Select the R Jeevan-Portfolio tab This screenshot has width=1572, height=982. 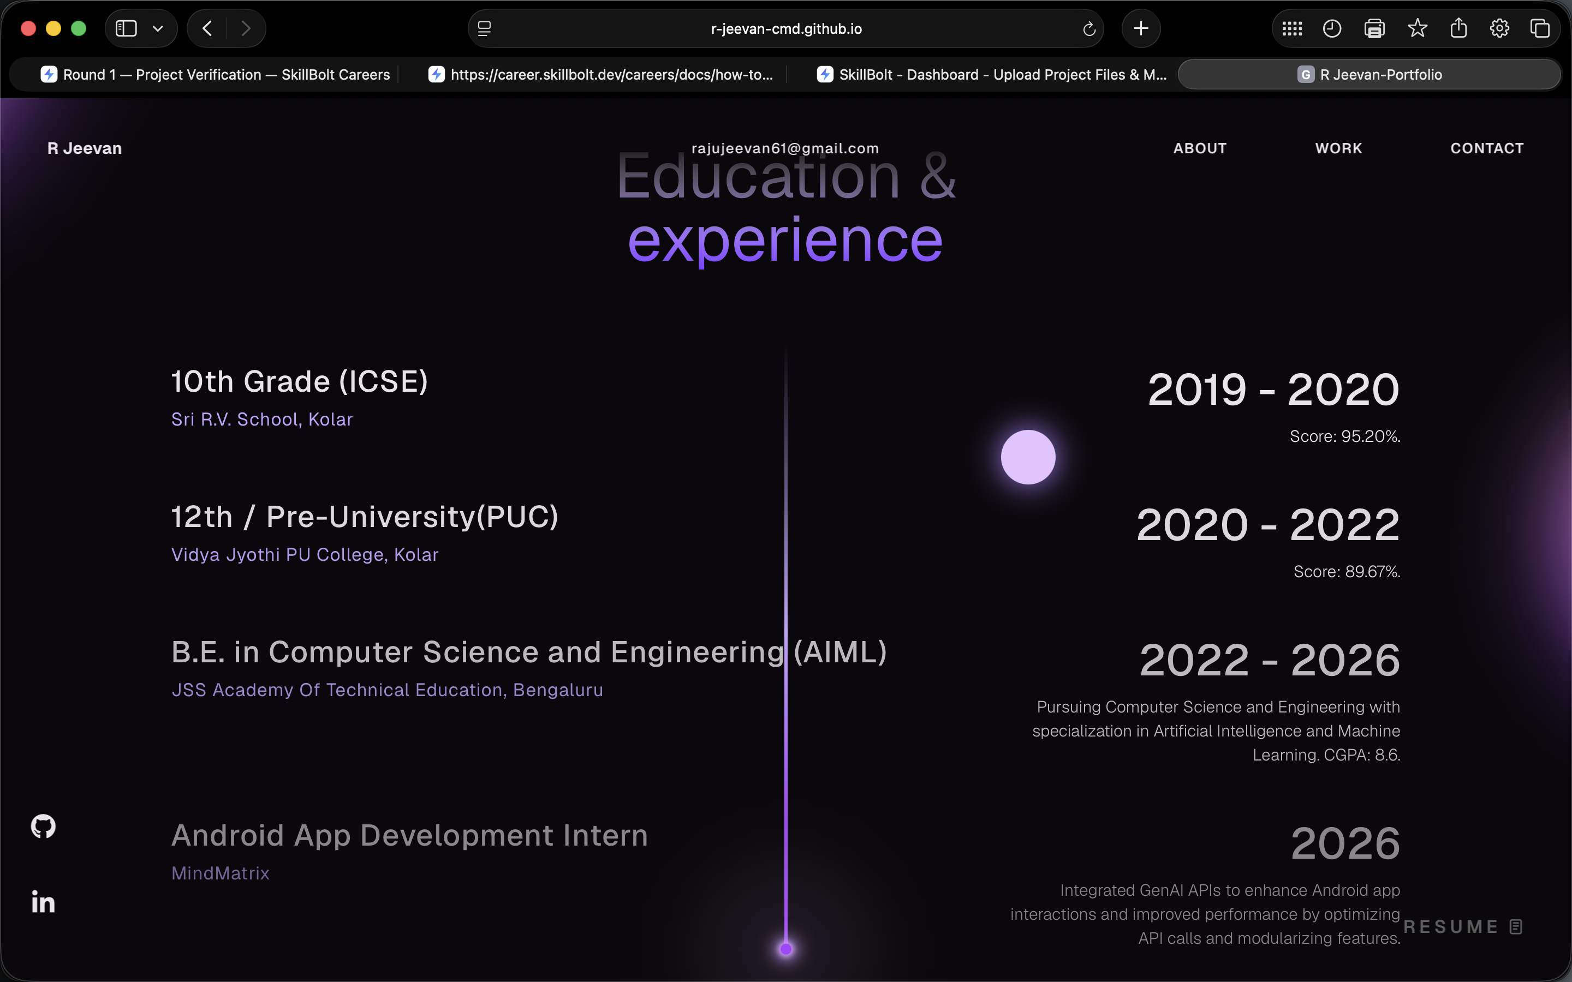click(x=1369, y=75)
